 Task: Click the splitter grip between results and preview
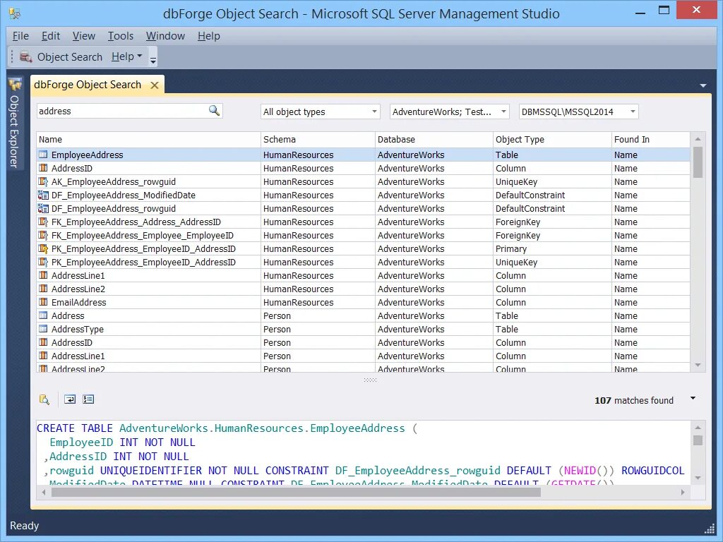[370, 380]
